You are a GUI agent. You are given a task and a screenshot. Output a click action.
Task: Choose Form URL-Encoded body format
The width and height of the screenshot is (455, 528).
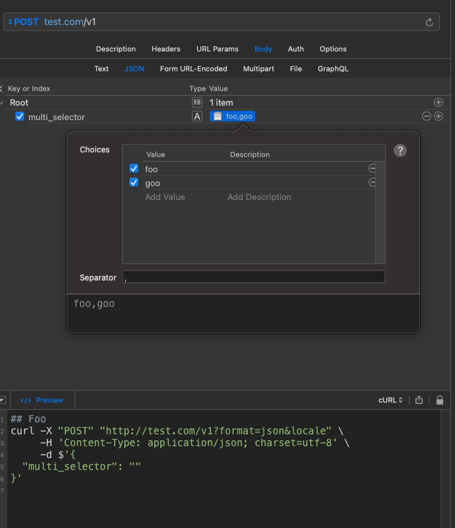pyautogui.click(x=193, y=69)
